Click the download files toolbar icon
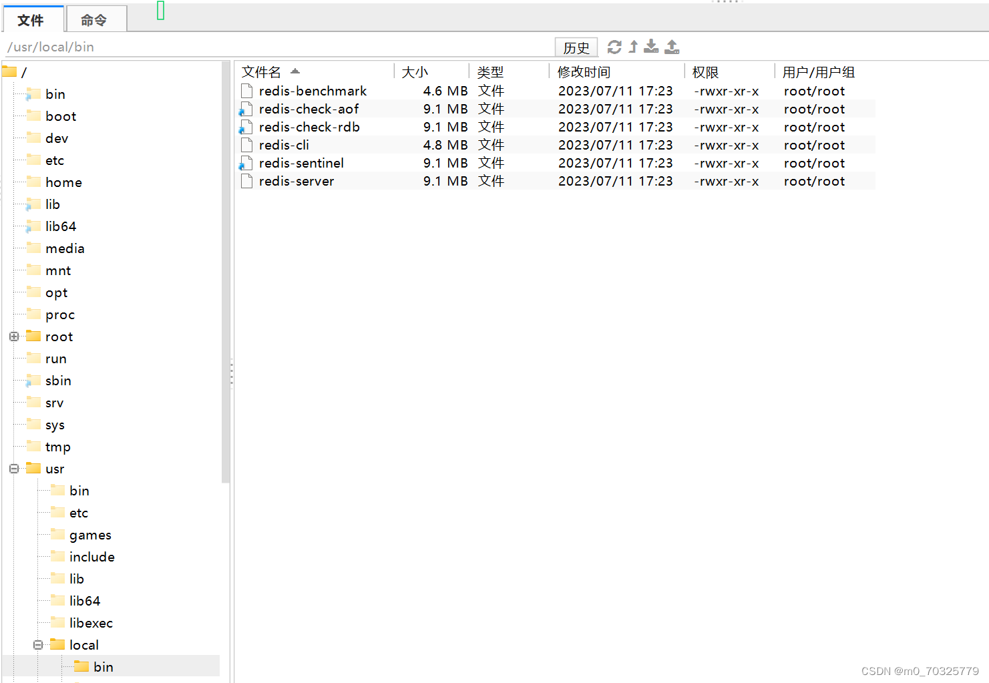 tap(651, 46)
